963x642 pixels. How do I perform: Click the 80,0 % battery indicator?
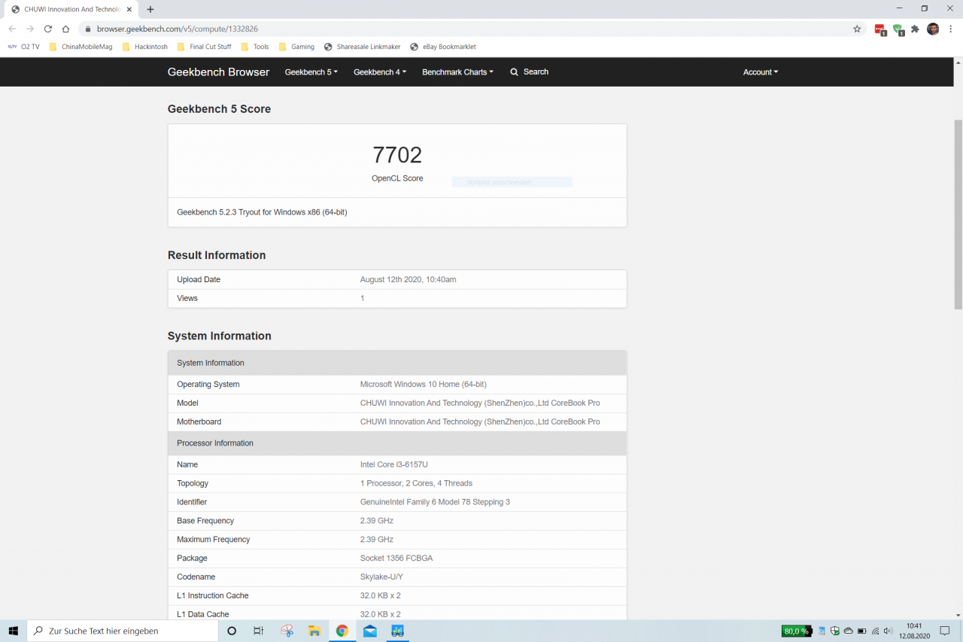[x=797, y=631]
